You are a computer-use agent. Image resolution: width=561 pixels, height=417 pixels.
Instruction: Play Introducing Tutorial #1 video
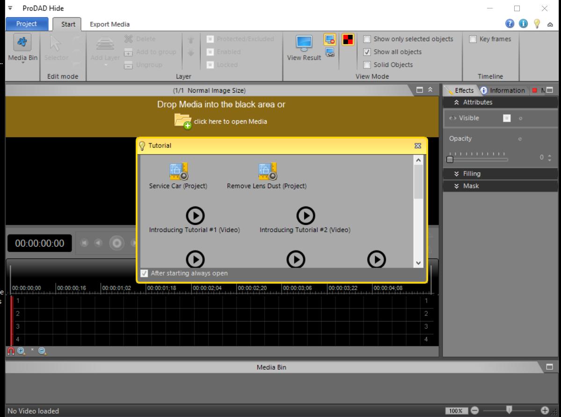(x=195, y=215)
